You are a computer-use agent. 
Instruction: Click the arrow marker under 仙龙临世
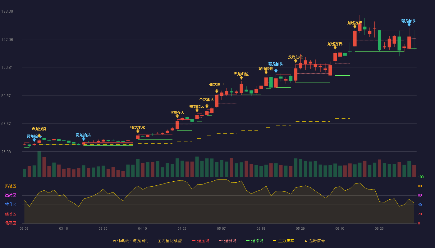tap(217, 91)
